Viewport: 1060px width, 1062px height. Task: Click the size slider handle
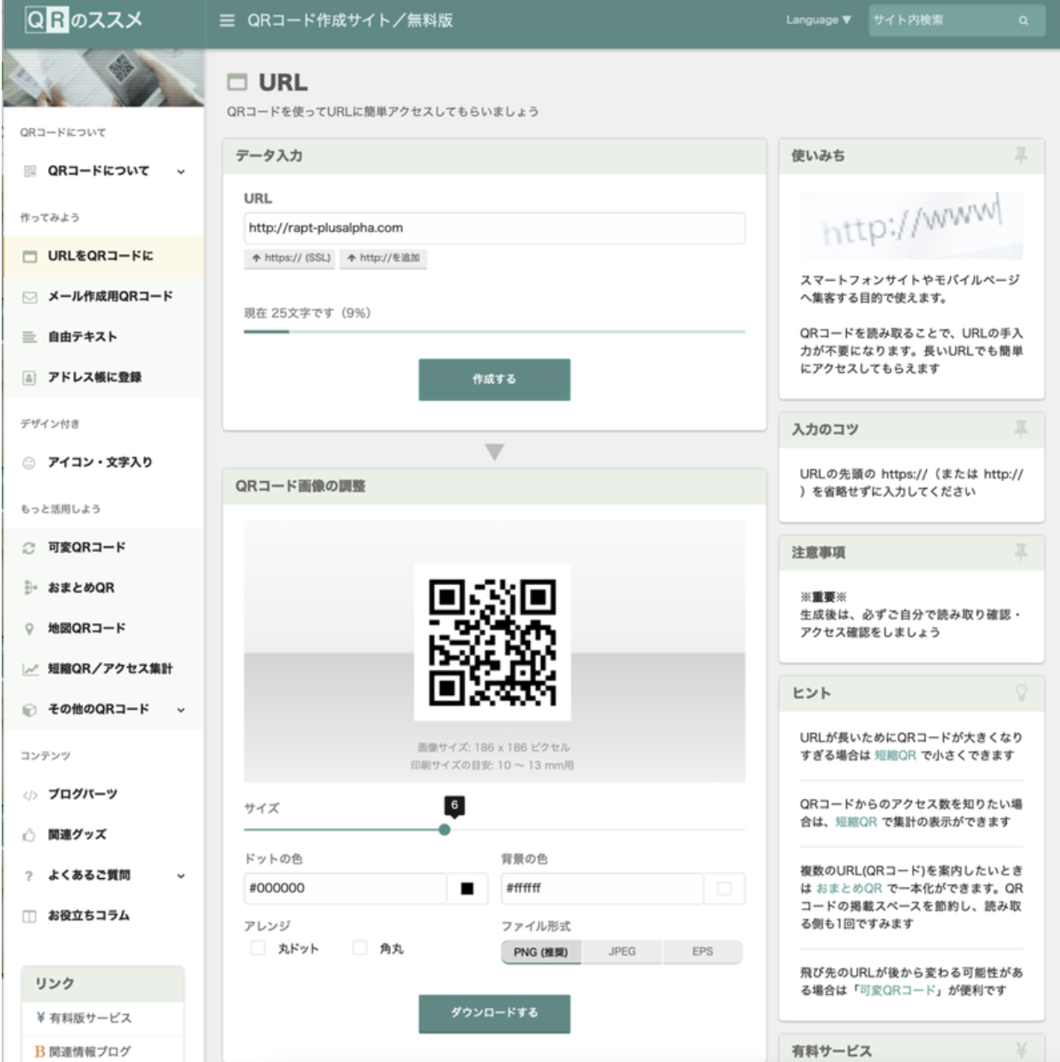point(444,829)
